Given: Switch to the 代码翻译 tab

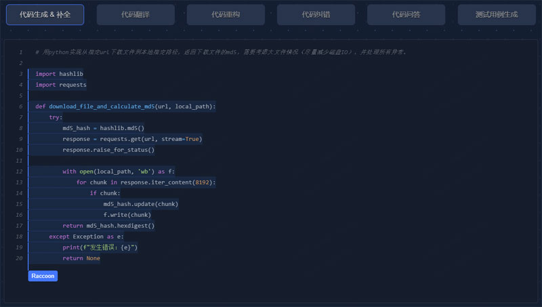Looking at the screenshot, I should 135,14.
